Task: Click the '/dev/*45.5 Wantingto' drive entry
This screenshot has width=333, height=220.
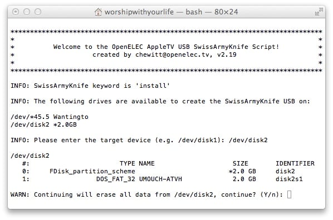Action: click(50, 117)
